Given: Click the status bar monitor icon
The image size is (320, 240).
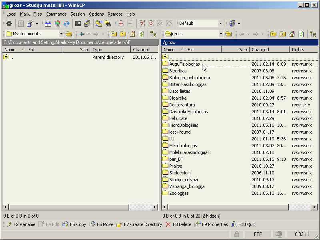Looking at the screenshot, I should pos(278,234).
